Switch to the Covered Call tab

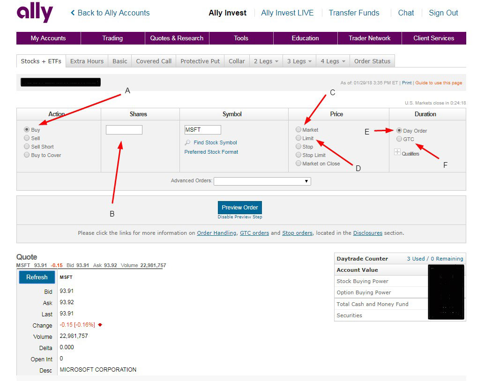154,61
